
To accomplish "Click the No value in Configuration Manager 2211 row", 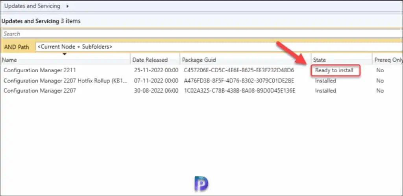I will pos(380,70).
